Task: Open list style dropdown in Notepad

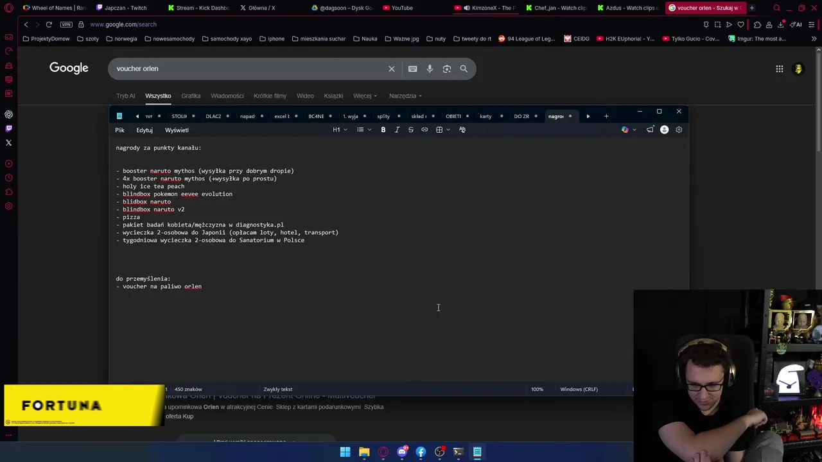Action: point(363,130)
